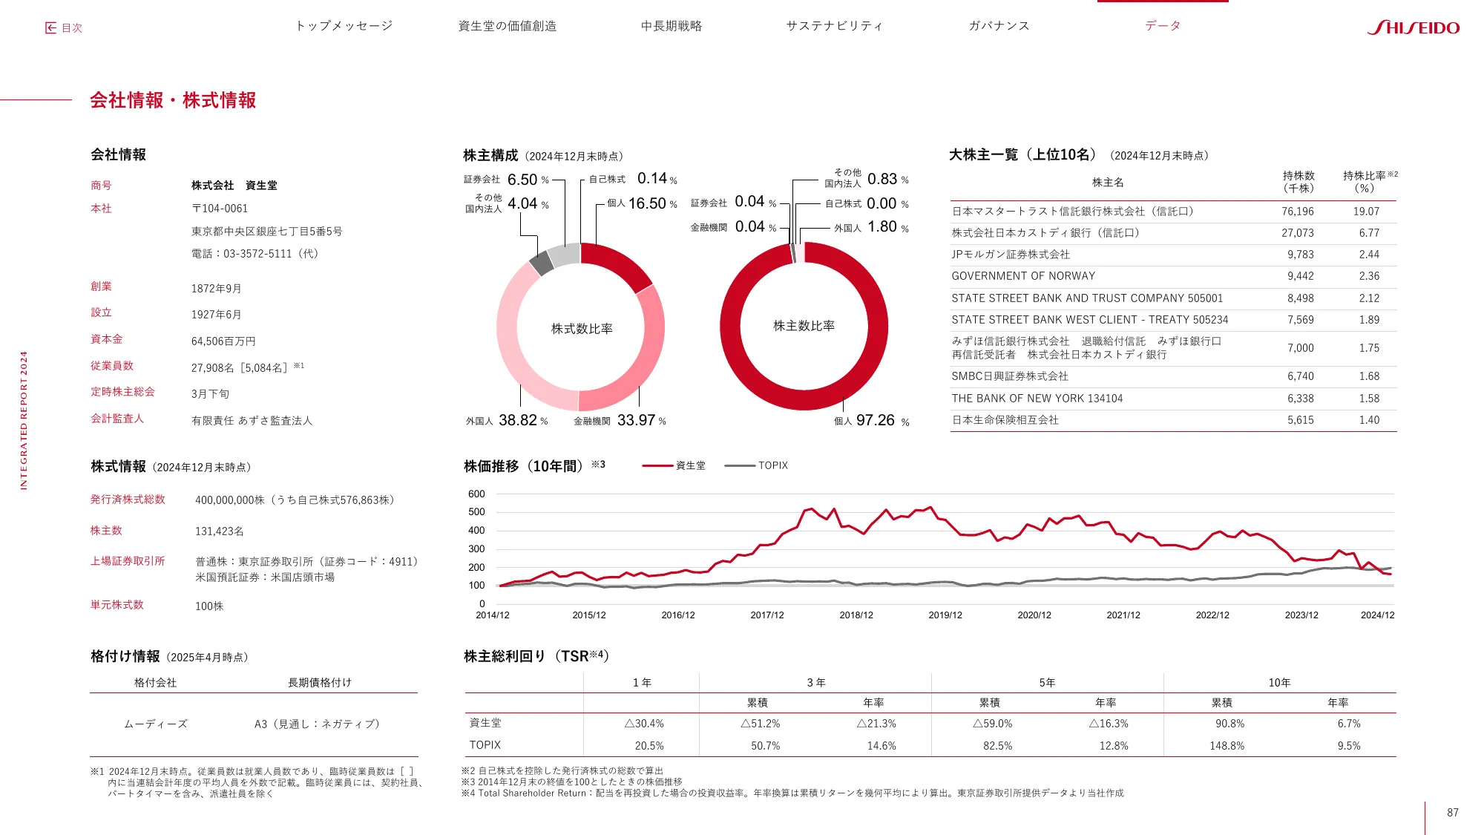Open the トップメッセージ tab
The width and height of the screenshot is (1484, 835).
tap(344, 26)
